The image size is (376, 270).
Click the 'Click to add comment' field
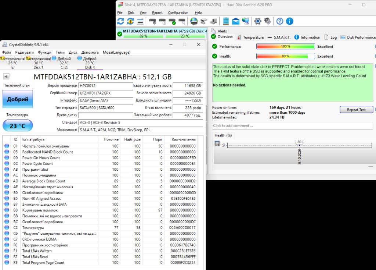[293, 126]
